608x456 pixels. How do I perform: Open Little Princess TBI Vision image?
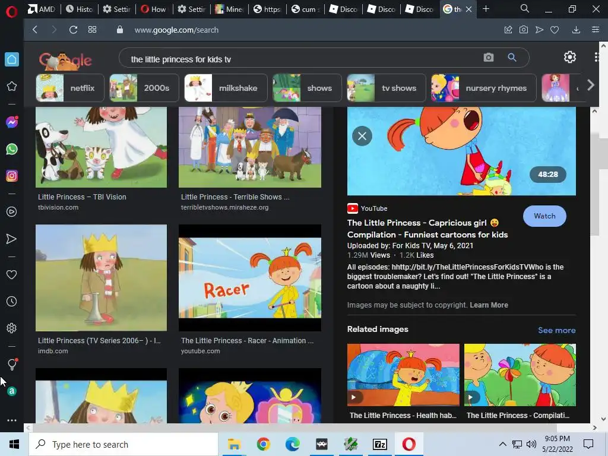pos(101,147)
